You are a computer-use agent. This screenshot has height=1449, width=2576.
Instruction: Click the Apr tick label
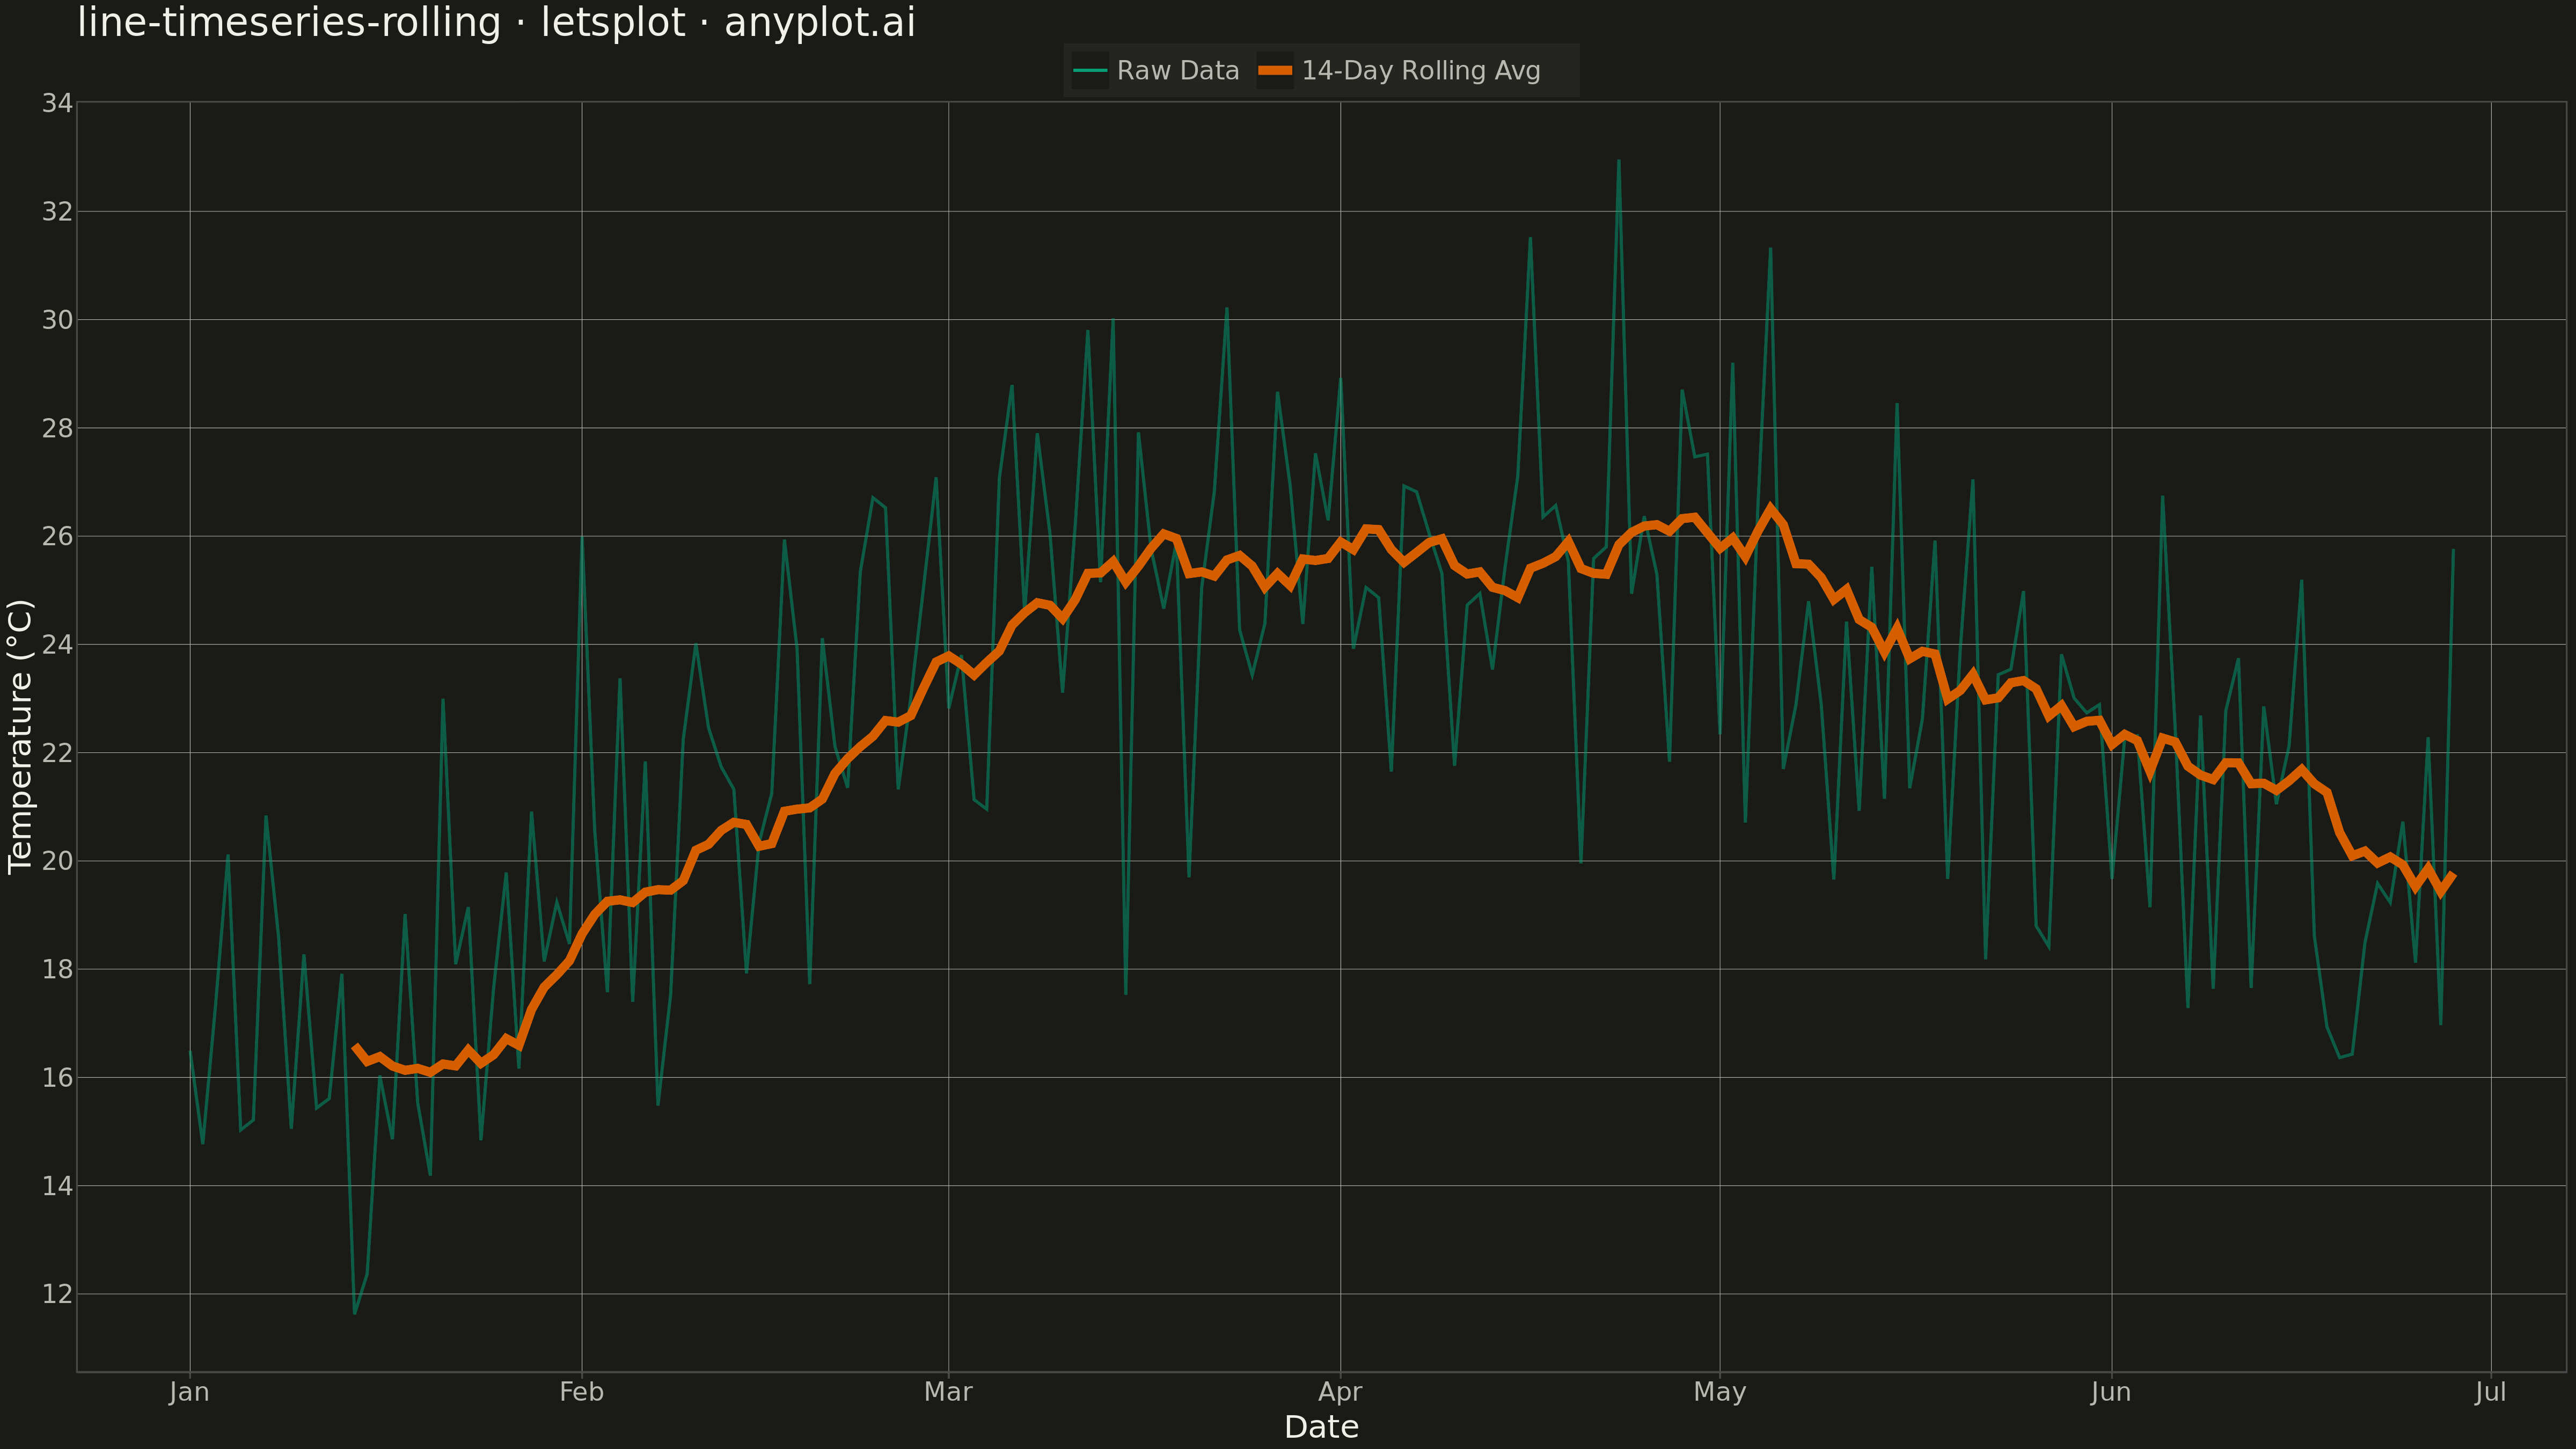point(1340,1392)
